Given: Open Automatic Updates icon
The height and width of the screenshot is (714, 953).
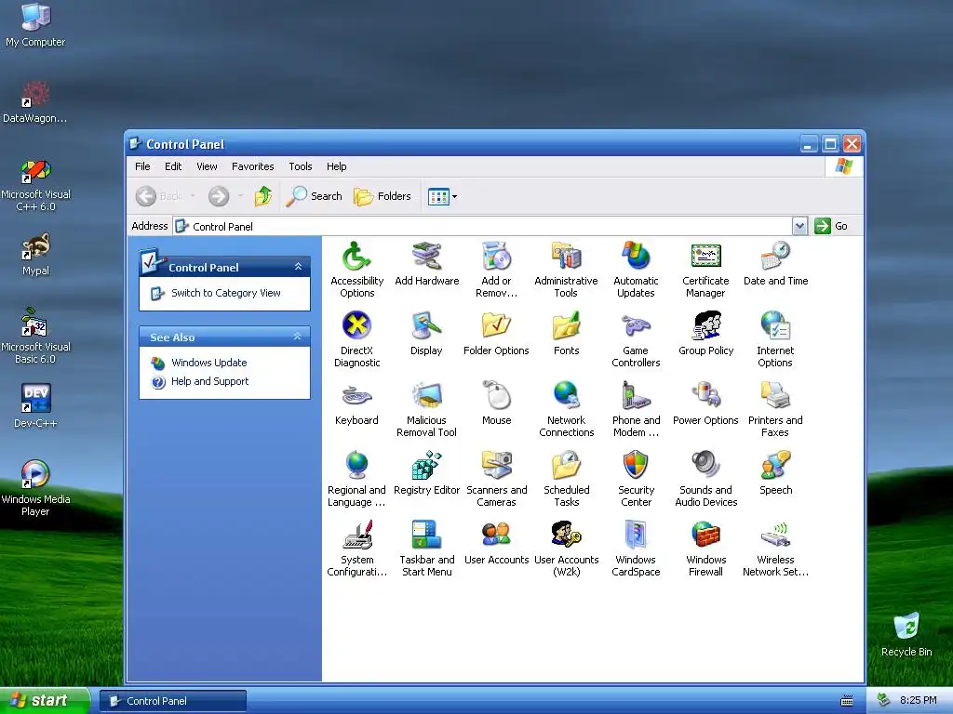Looking at the screenshot, I should (x=636, y=257).
